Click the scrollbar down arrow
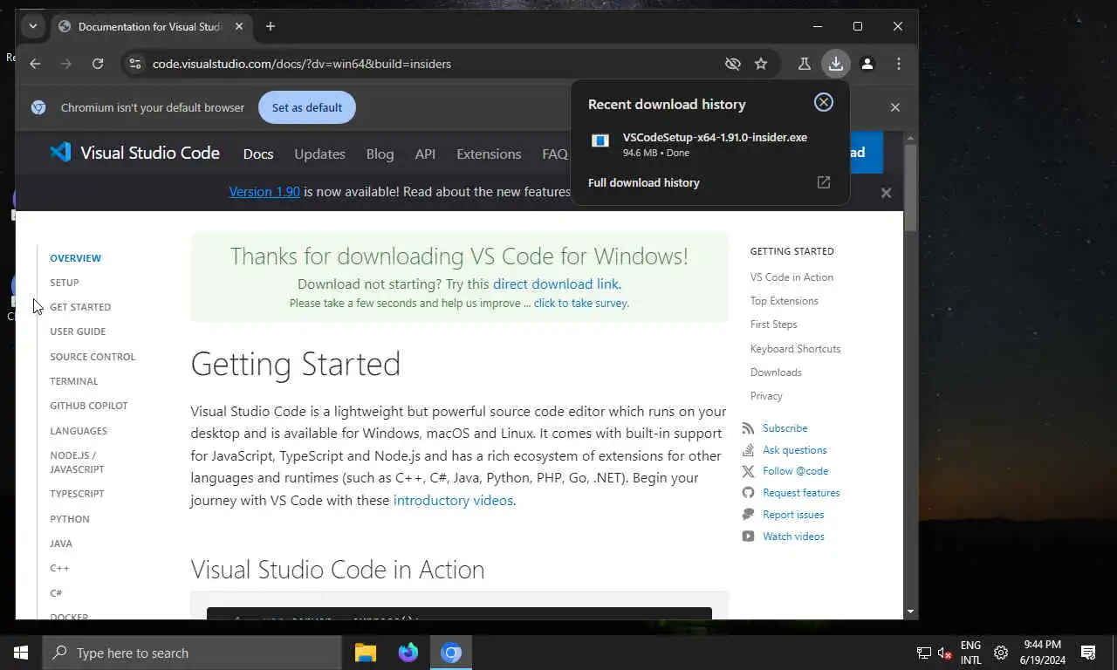The height and width of the screenshot is (670, 1117). click(x=910, y=612)
